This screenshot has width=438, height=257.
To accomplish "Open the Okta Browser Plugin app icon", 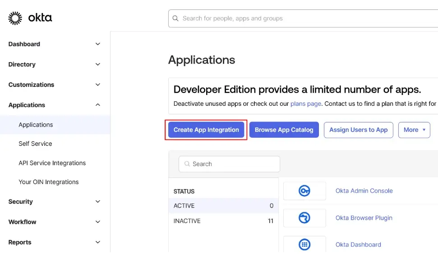I will pyautogui.click(x=304, y=218).
